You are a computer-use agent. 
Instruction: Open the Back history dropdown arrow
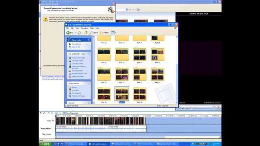click(x=75, y=33)
